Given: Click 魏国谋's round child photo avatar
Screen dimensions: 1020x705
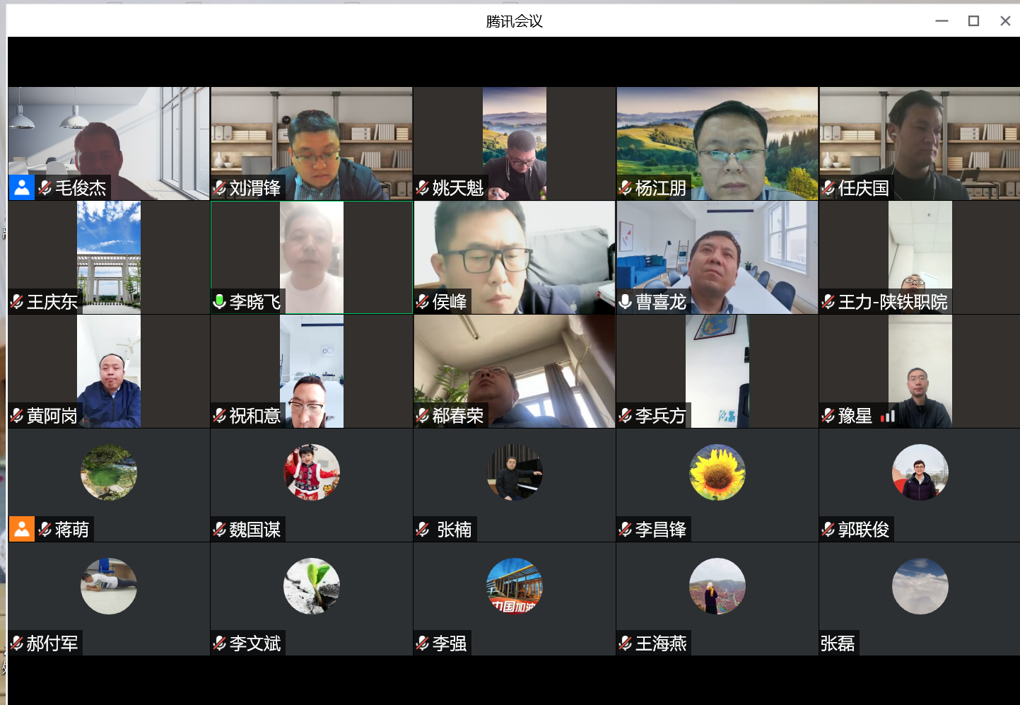Looking at the screenshot, I should click(x=312, y=472).
